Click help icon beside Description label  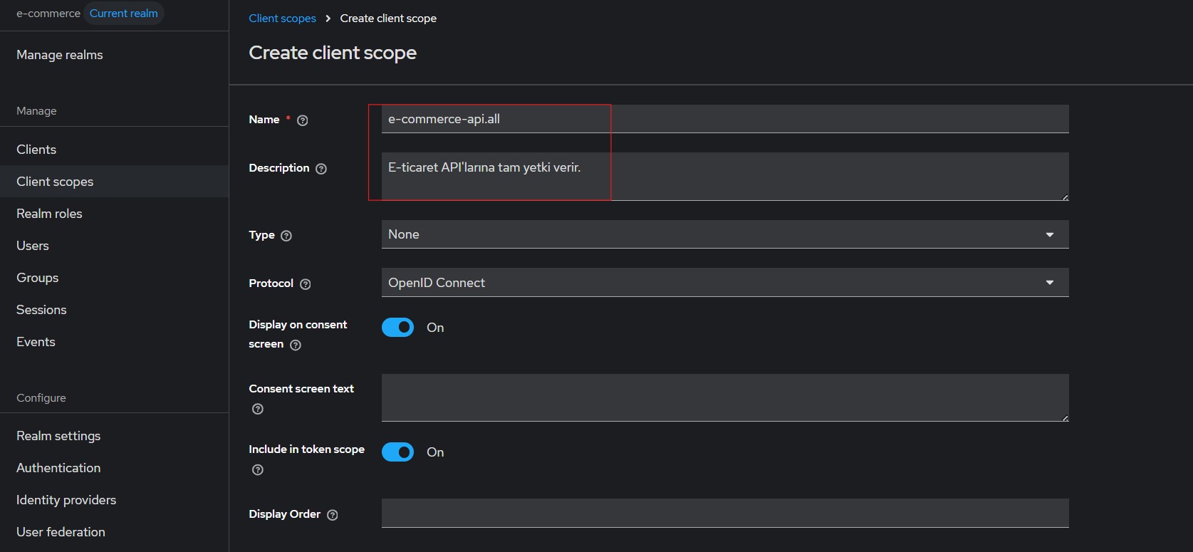coord(321,169)
